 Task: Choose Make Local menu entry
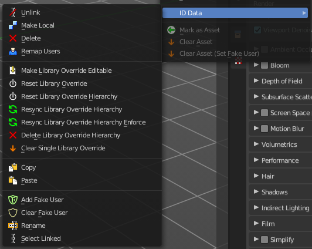82,25
